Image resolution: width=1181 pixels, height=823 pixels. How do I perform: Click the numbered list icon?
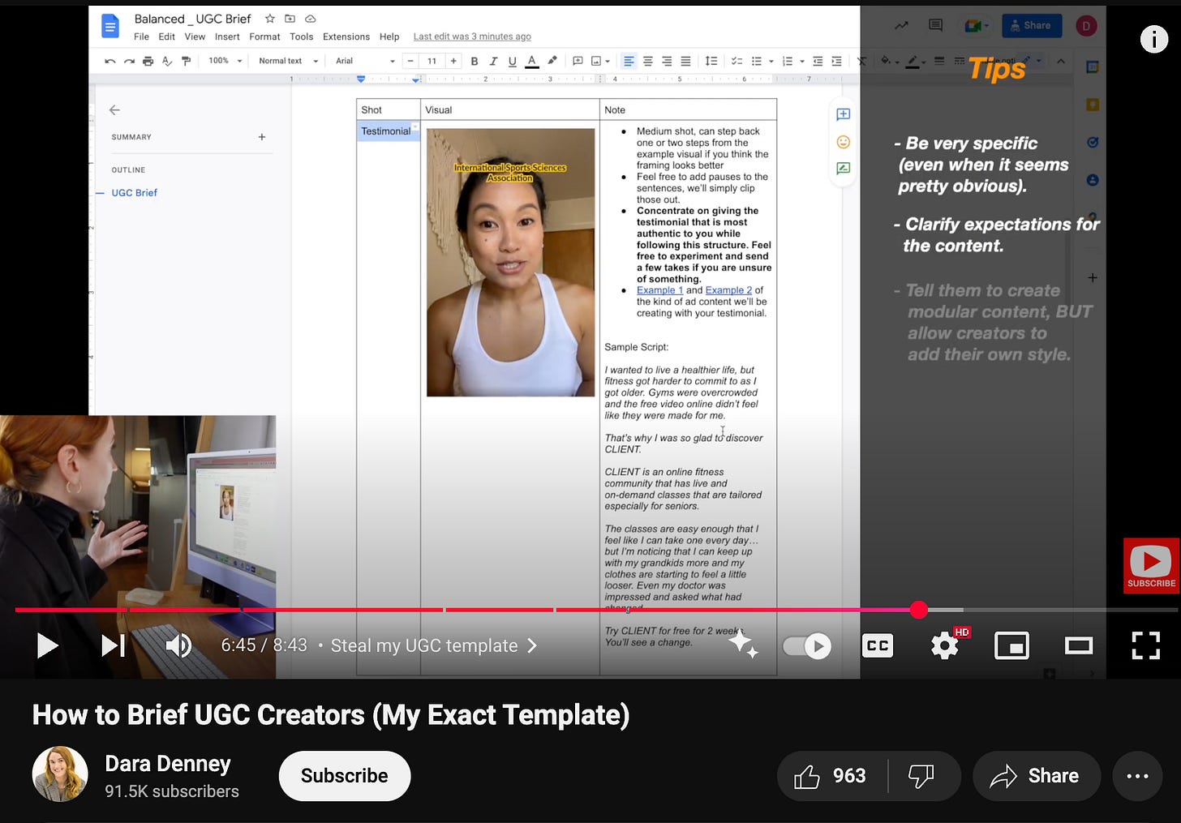(787, 61)
